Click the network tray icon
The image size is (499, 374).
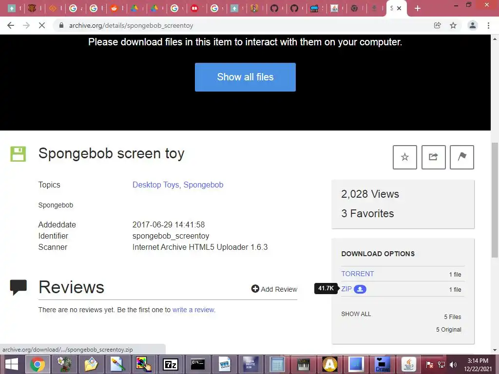[x=441, y=365]
